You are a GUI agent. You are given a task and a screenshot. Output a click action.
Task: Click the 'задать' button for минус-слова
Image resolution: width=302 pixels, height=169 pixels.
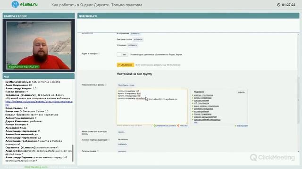(121, 132)
